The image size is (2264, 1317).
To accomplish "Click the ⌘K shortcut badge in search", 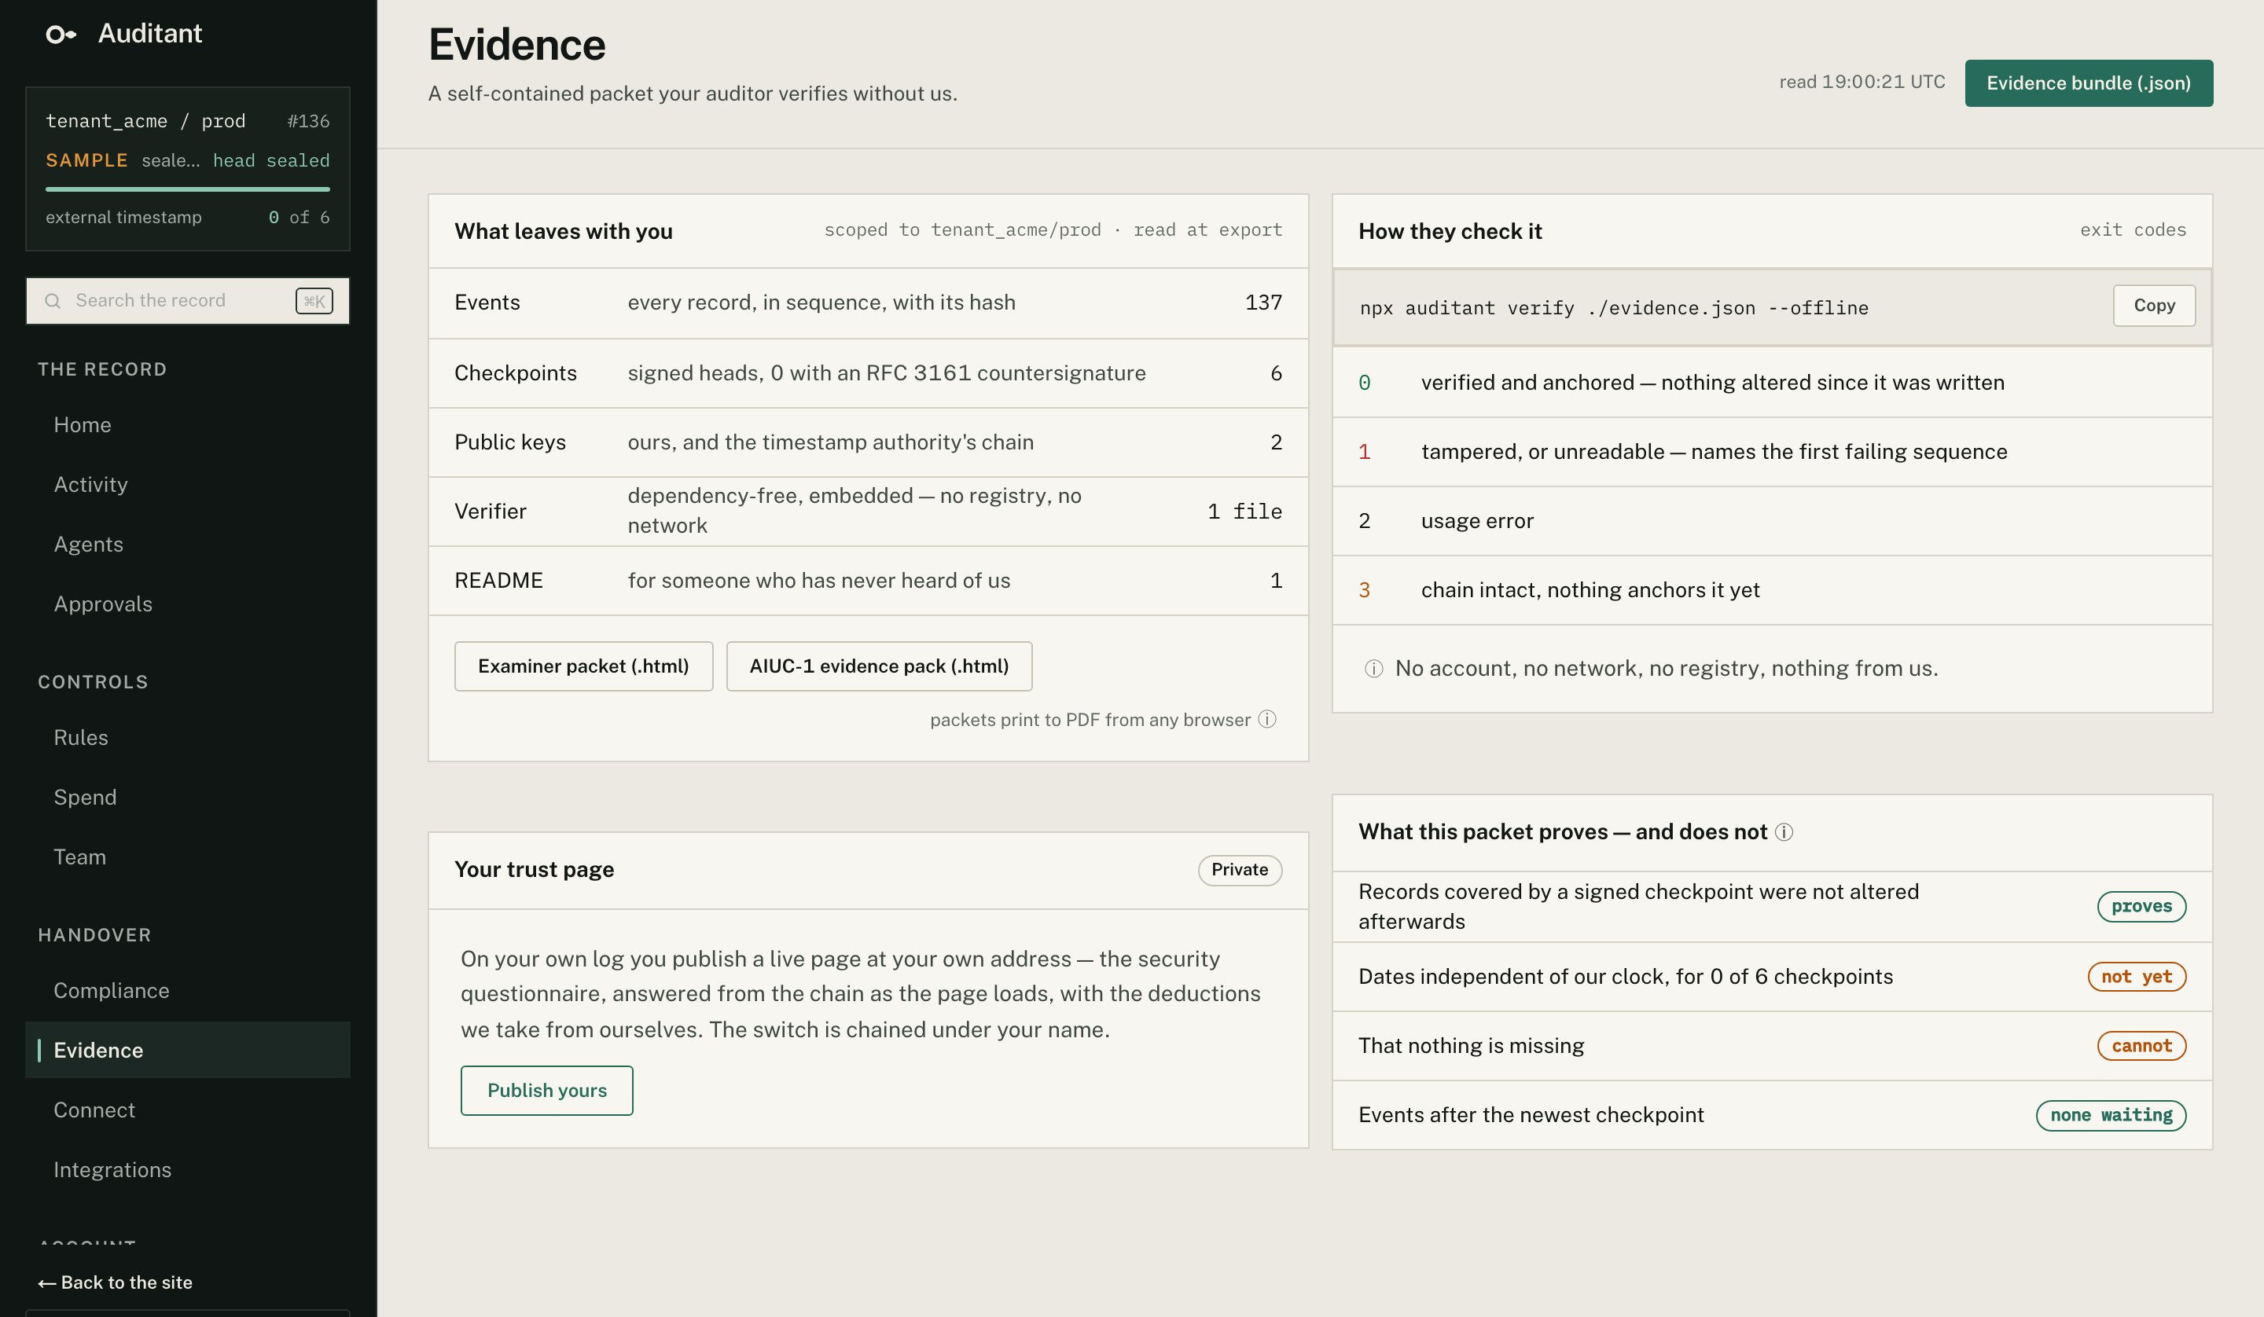I will (314, 301).
